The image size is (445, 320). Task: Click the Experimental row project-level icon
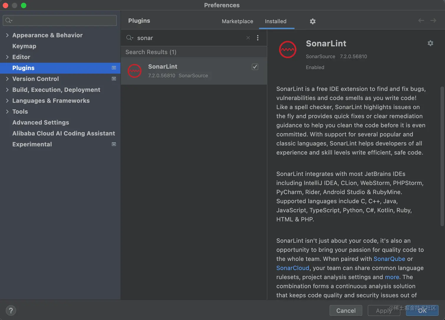pos(114,144)
